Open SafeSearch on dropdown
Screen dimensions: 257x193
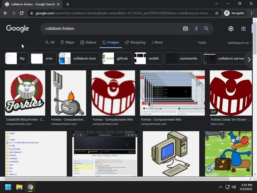pos(239,43)
